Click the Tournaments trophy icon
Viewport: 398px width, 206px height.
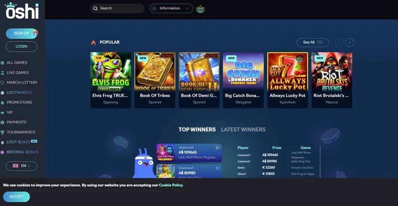pos(2,132)
